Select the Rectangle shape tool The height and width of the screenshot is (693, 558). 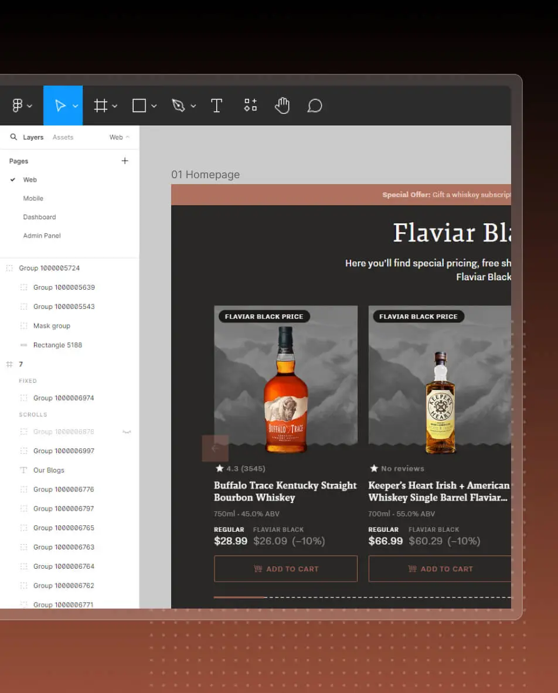[139, 106]
